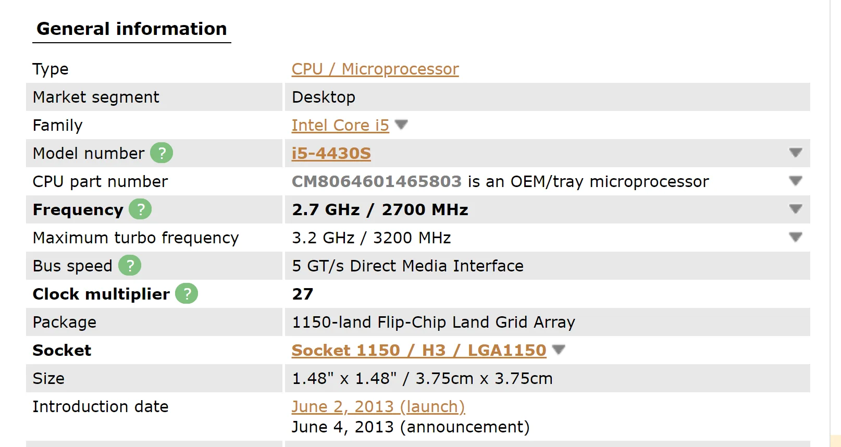Expand the CPU part number dropdown arrow
Screen dimensions: 841x447
[795, 181]
